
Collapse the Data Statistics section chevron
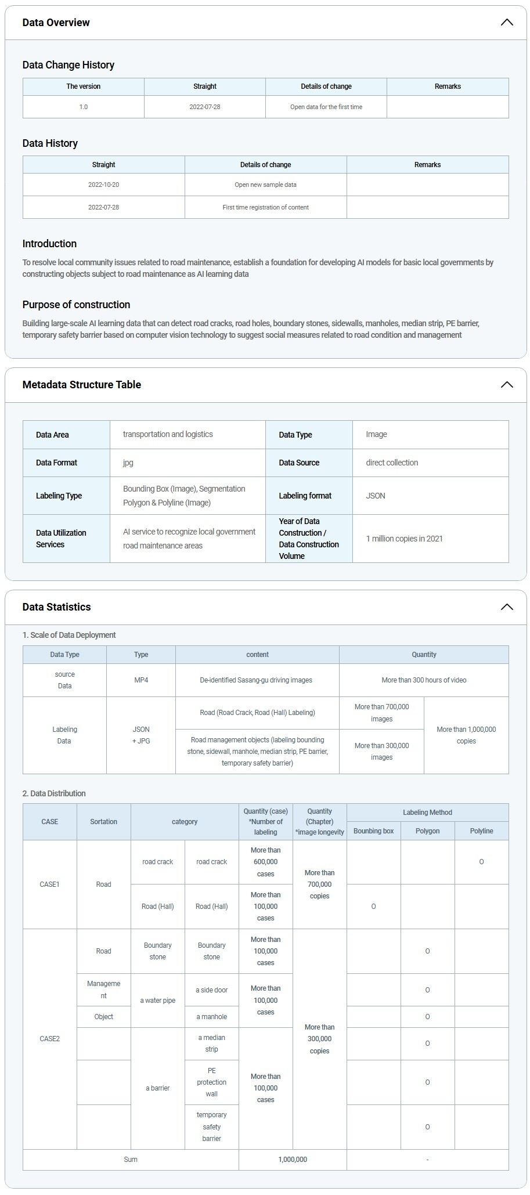click(506, 607)
